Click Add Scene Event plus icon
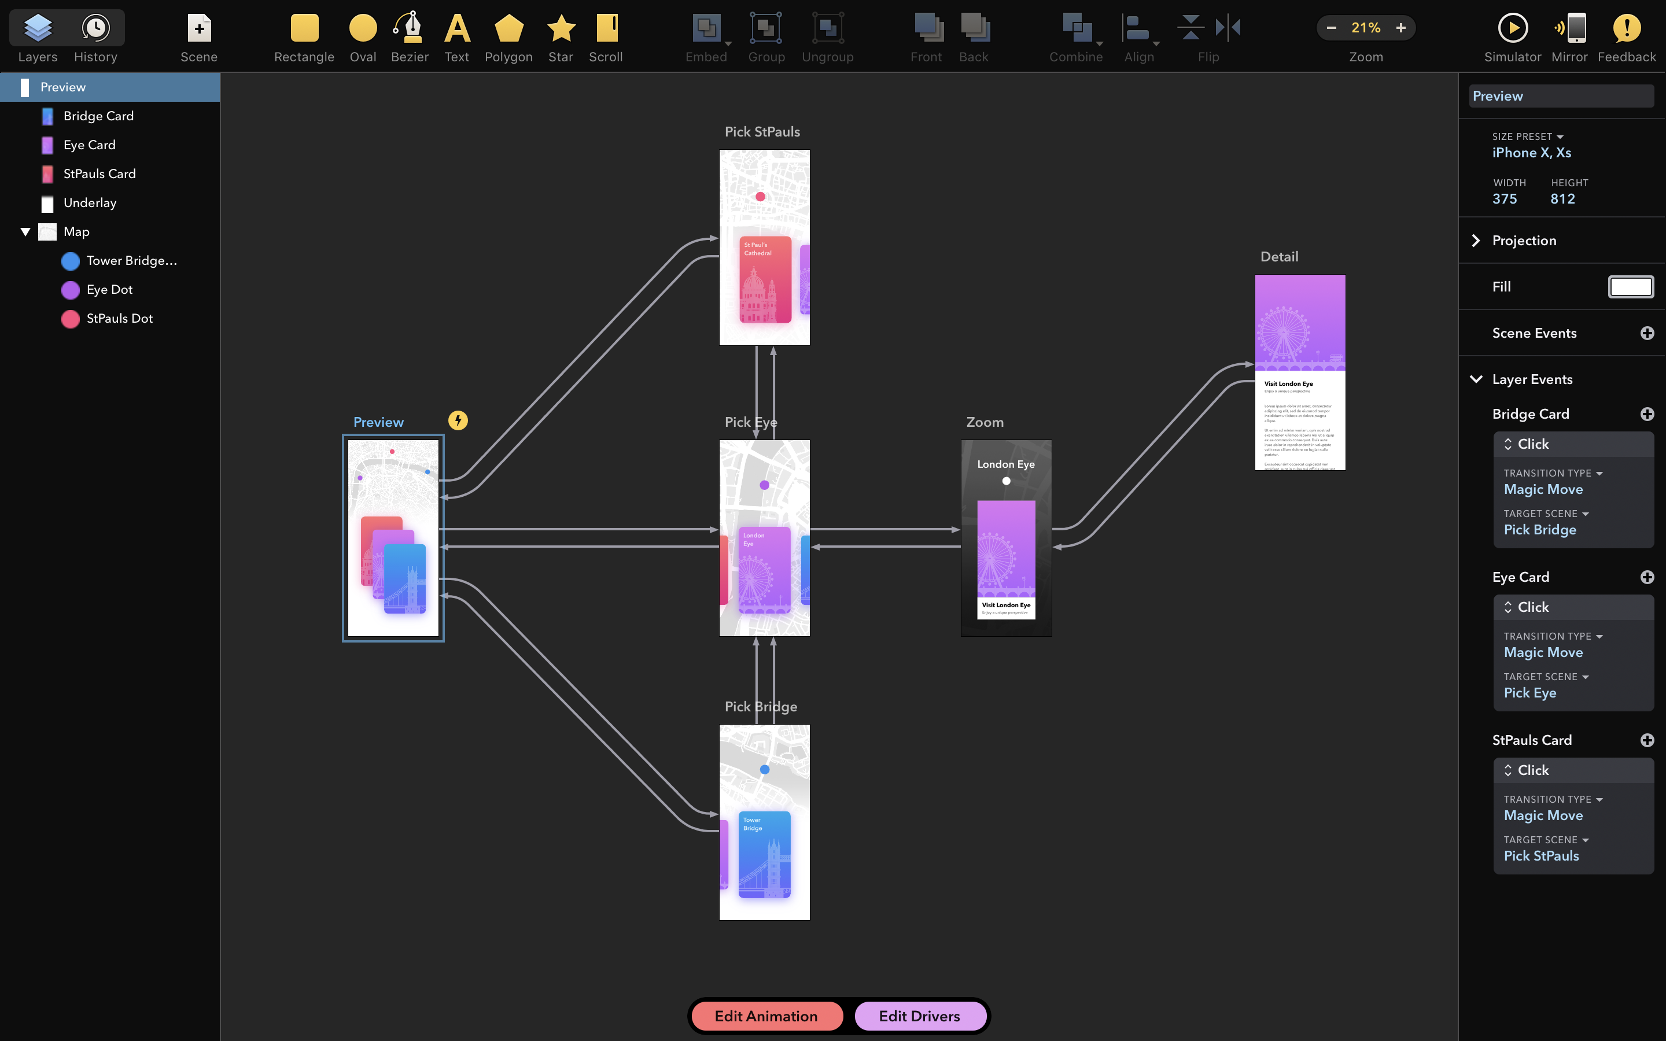 [x=1647, y=333]
